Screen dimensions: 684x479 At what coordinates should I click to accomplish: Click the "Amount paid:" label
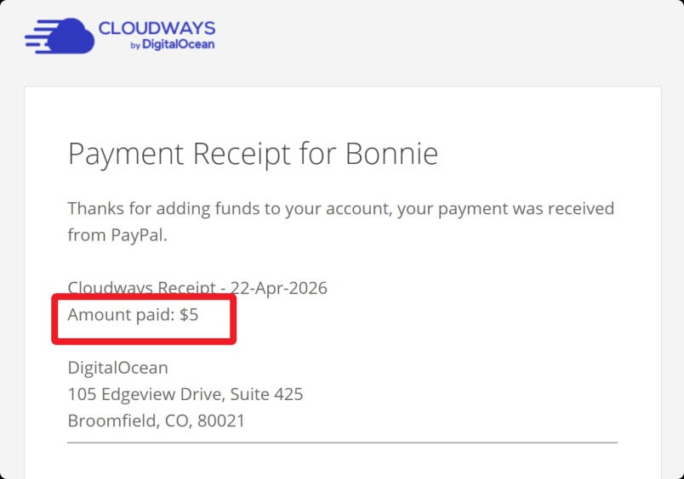pos(121,314)
